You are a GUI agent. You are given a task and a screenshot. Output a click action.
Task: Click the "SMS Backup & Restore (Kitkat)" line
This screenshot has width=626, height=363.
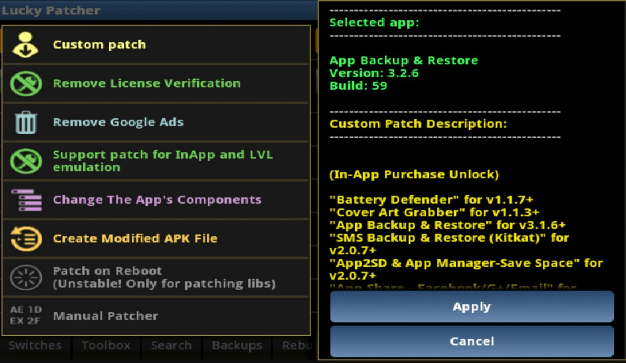point(449,244)
